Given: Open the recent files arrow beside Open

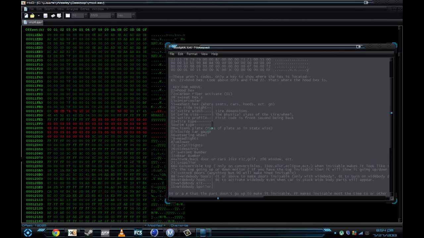Looking at the screenshot, I should tap(38, 16).
